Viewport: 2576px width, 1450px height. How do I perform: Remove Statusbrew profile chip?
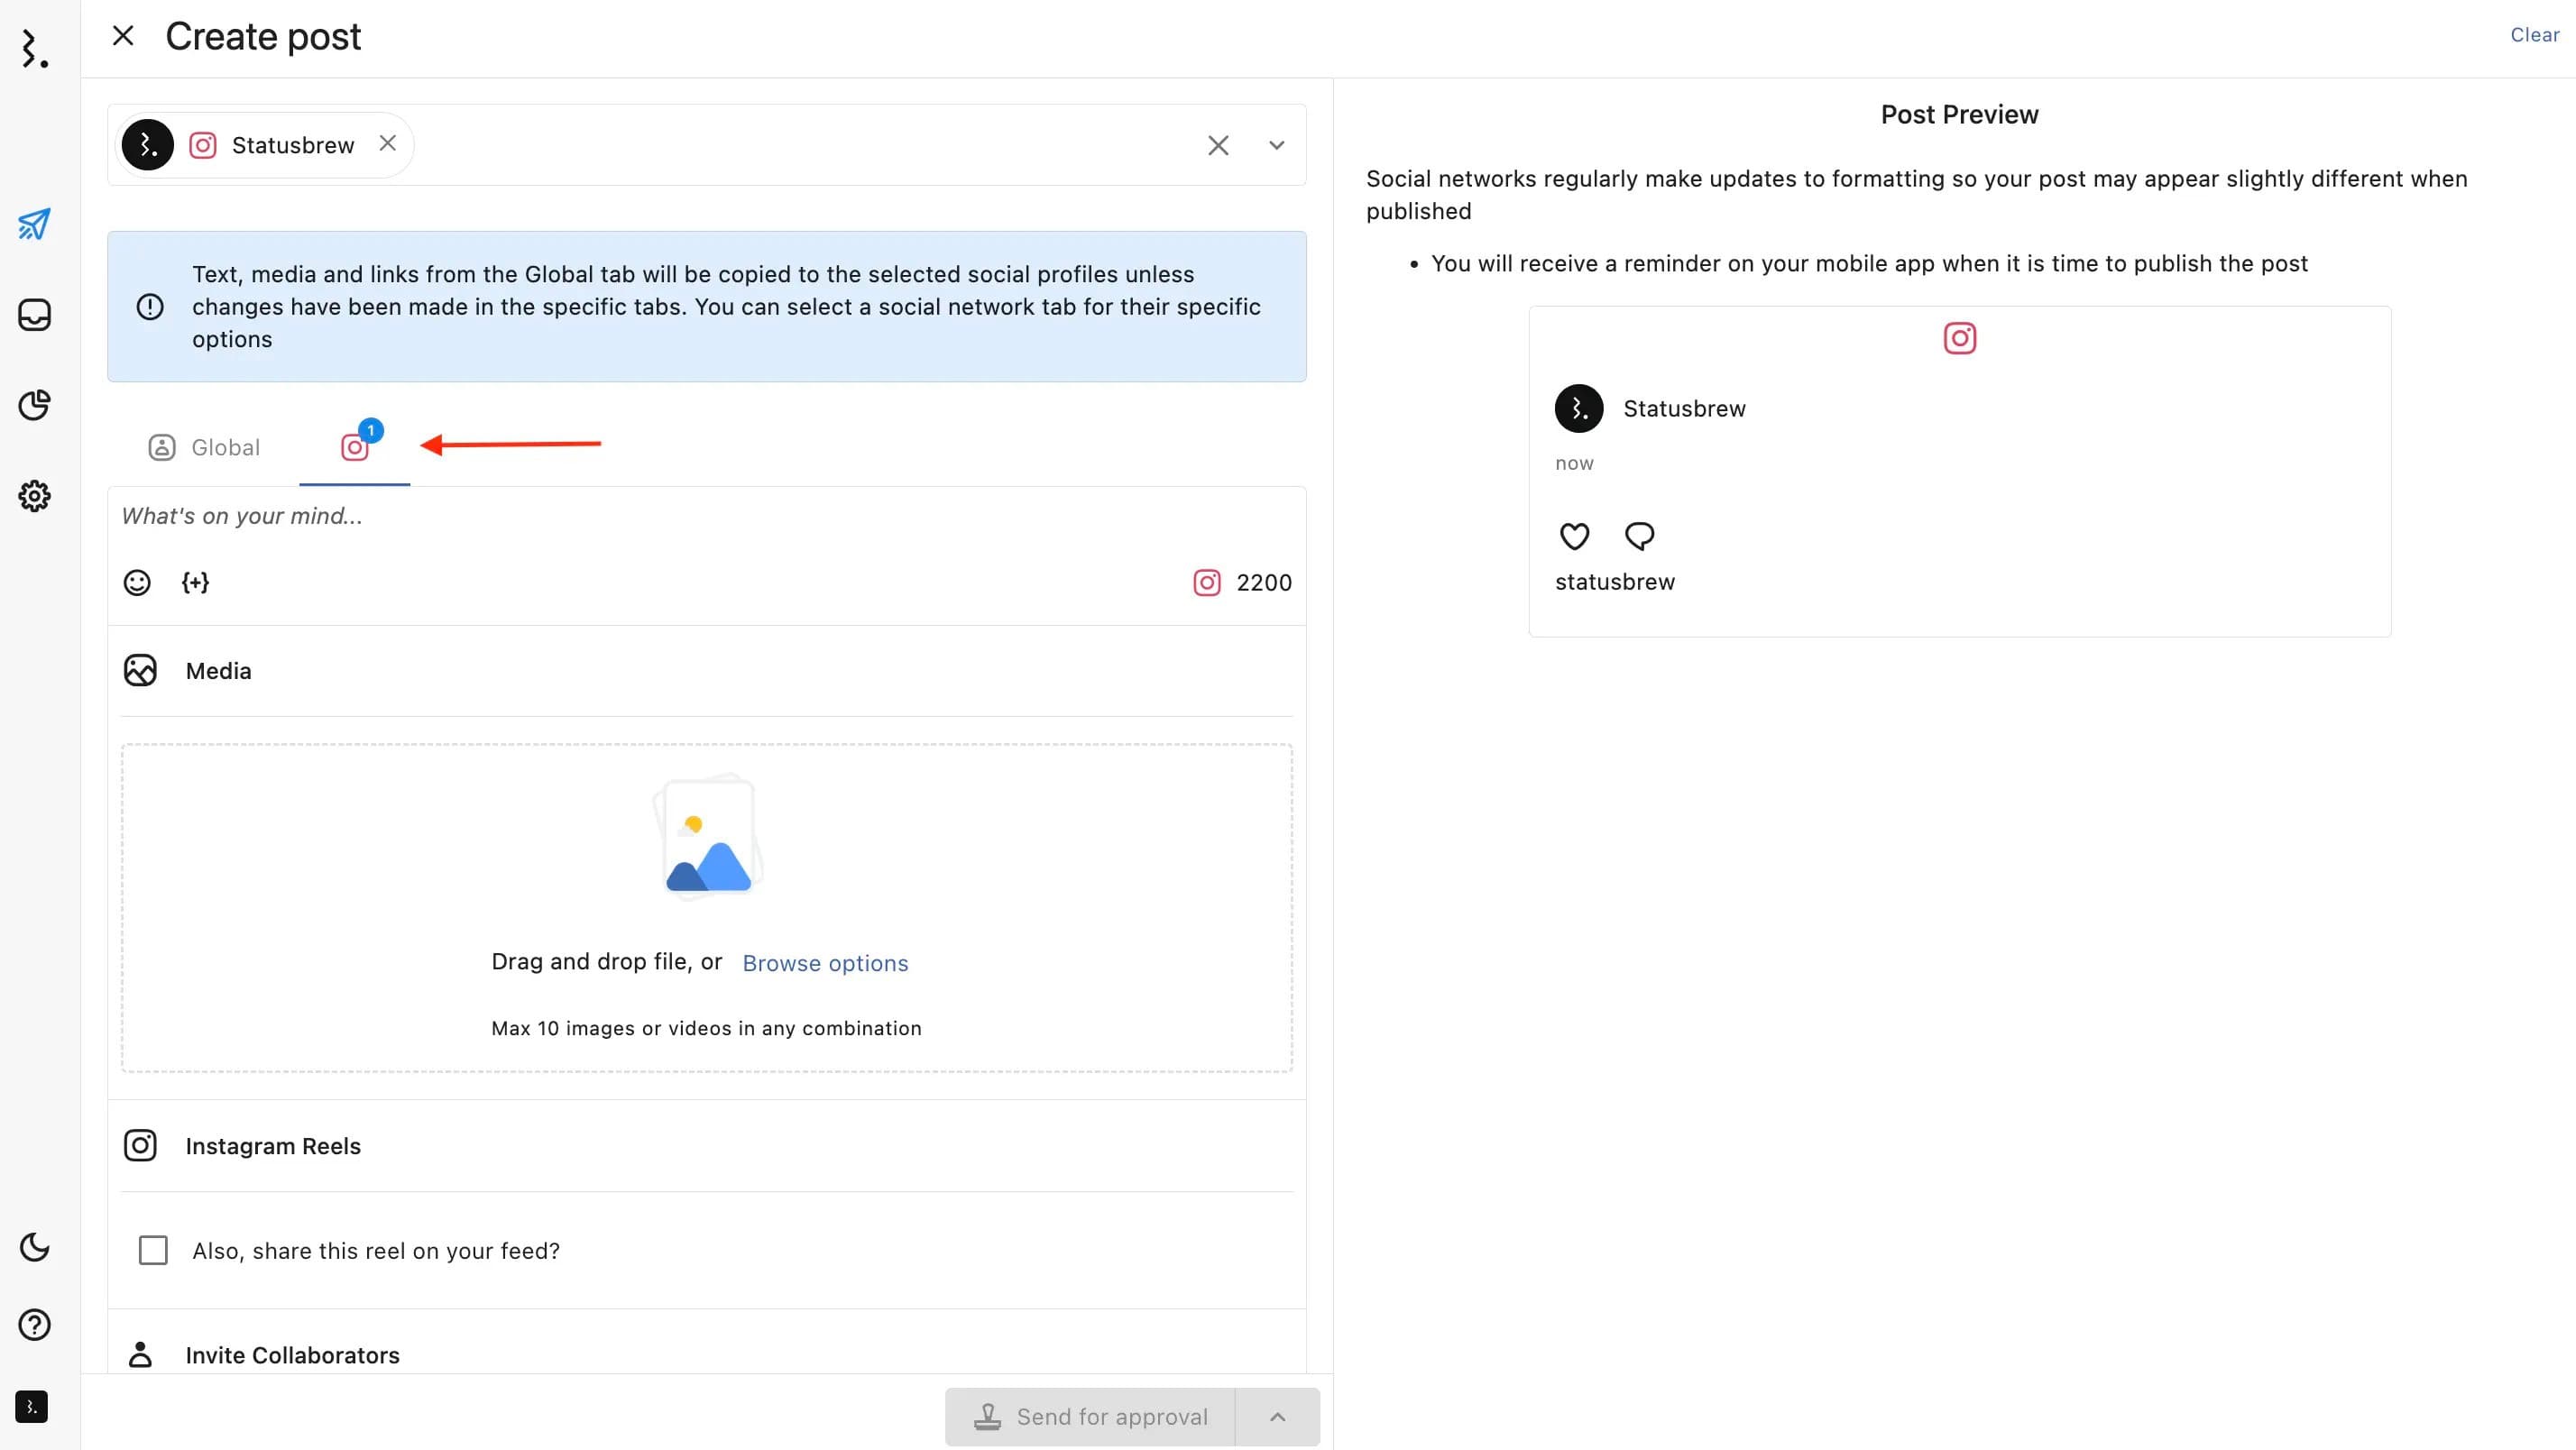[x=388, y=143]
